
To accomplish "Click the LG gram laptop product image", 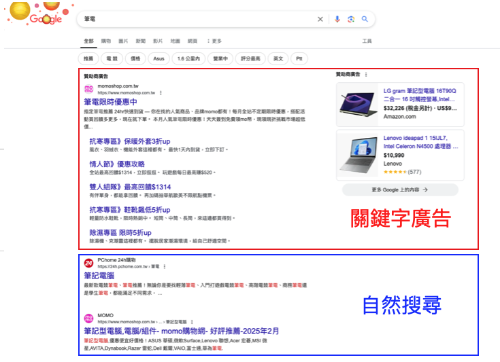I will (x=357, y=105).
